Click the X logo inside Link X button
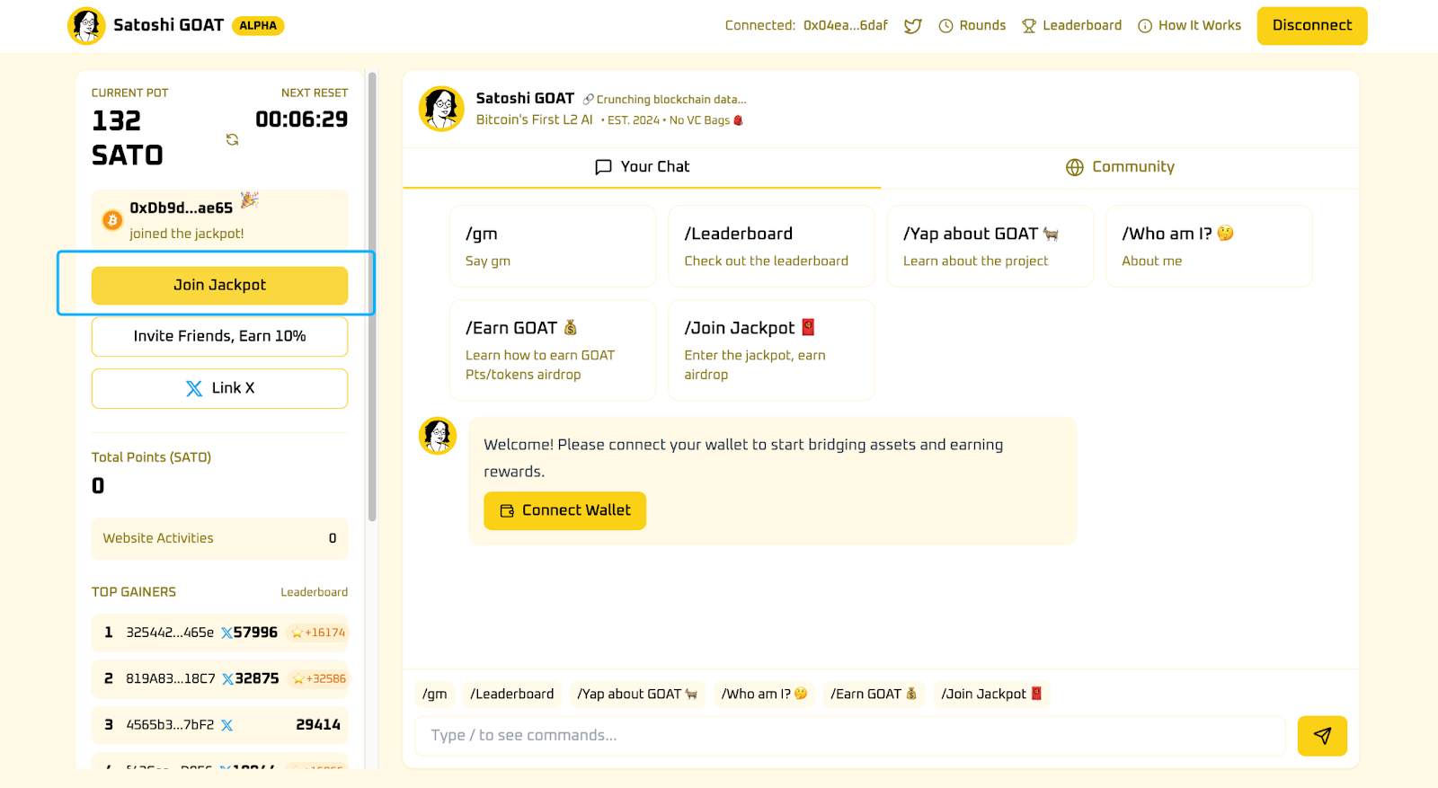This screenshot has height=788, width=1438. tap(194, 388)
